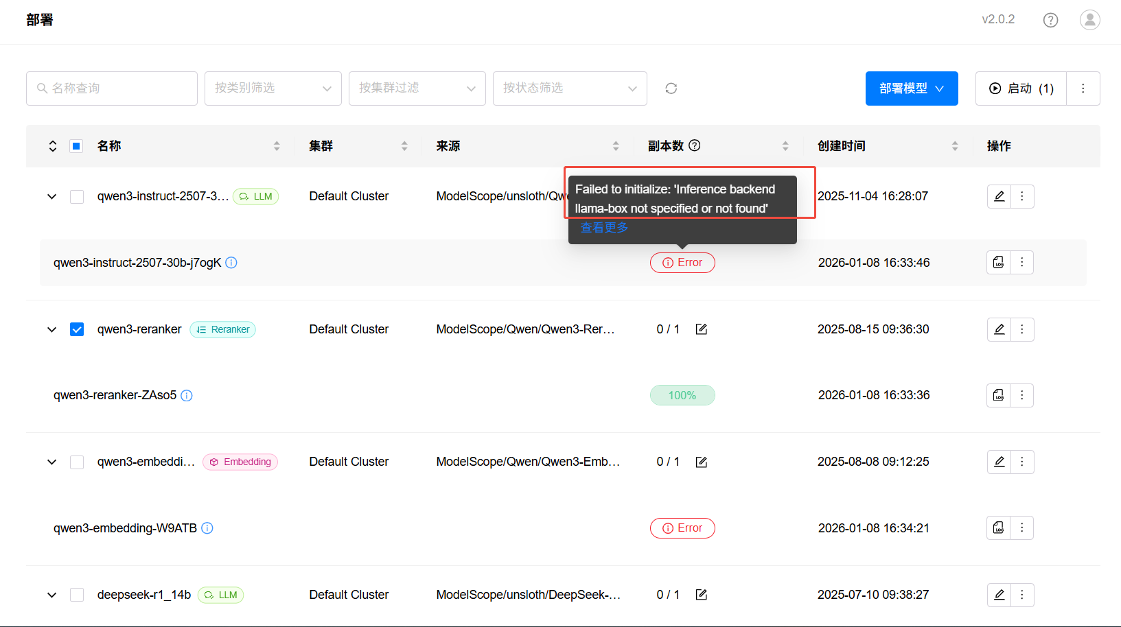Open more actions for qwen3-embedding-W9ATB instance
1121x627 pixels.
point(1022,528)
